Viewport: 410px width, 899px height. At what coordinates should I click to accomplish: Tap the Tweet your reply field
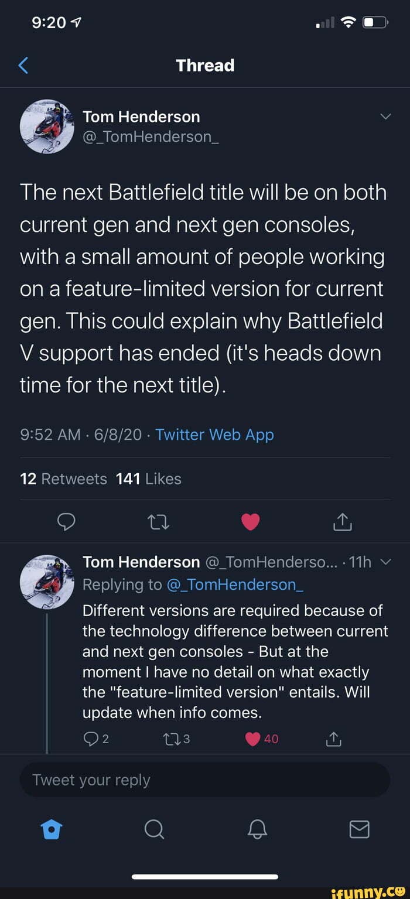(205, 780)
